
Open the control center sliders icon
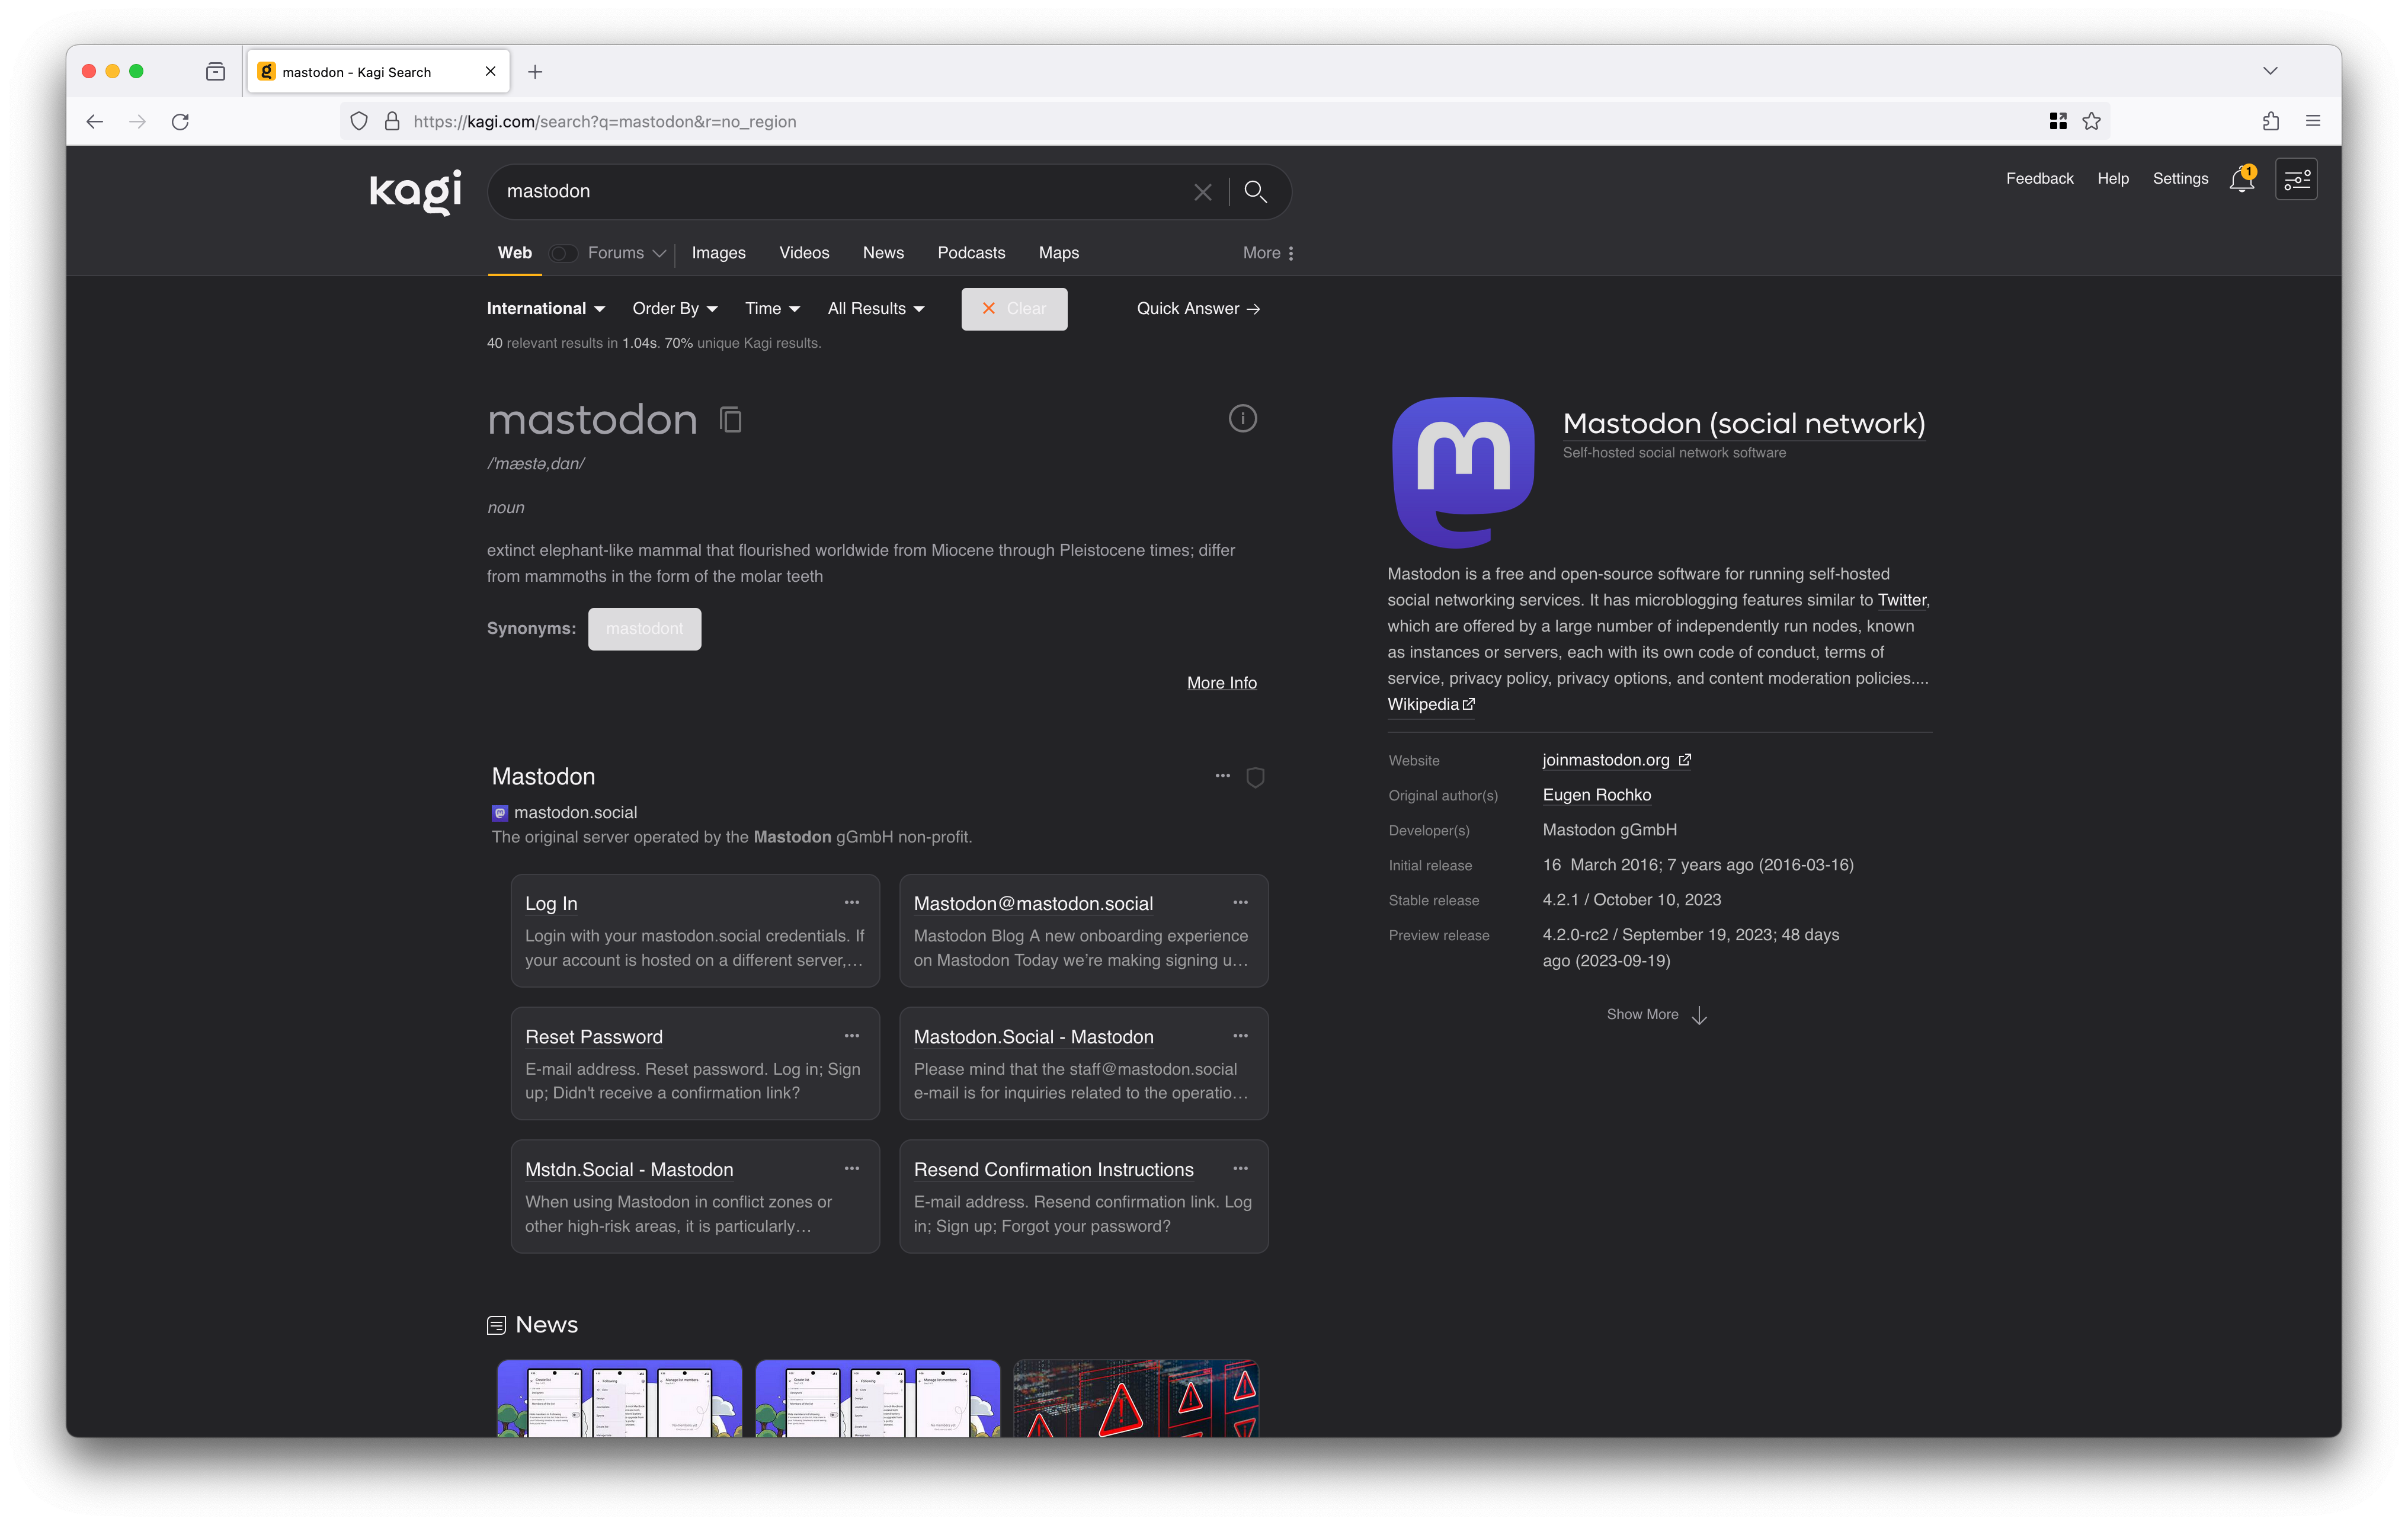(x=2296, y=179)
